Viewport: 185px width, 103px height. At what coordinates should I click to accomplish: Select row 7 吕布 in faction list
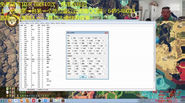36,37
